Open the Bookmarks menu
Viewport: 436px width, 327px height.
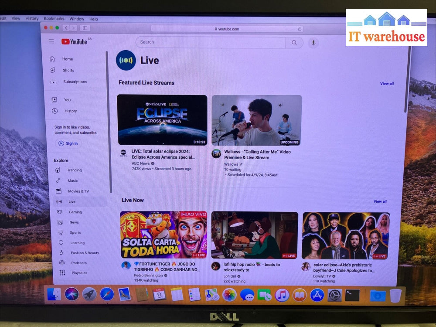(54, 19)
